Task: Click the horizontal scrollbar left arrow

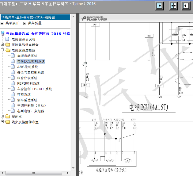Action: coord(2,173)
